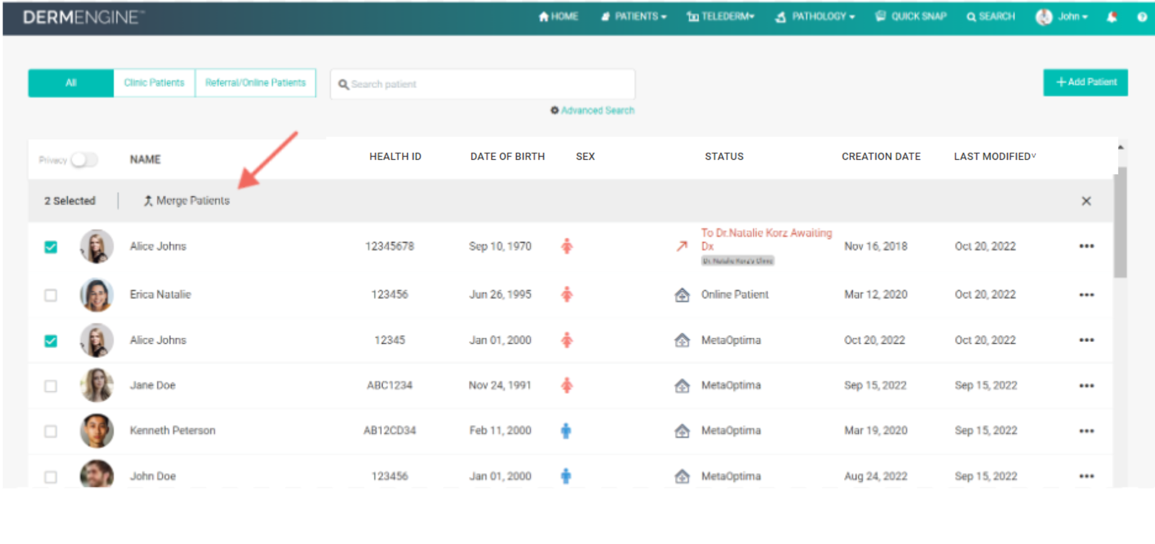Go to Home in the top navigation
Screen dimensions: 1155x544
[x=558, y=17]
